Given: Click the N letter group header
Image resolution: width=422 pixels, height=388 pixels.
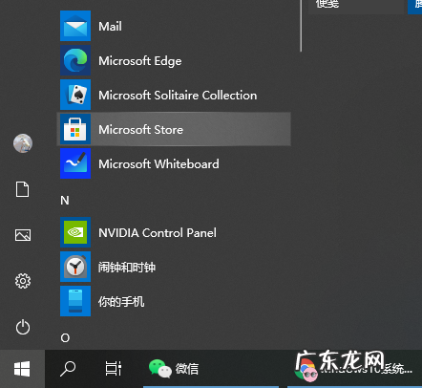Looking at the screenshot, I should [x=65, y=201].
